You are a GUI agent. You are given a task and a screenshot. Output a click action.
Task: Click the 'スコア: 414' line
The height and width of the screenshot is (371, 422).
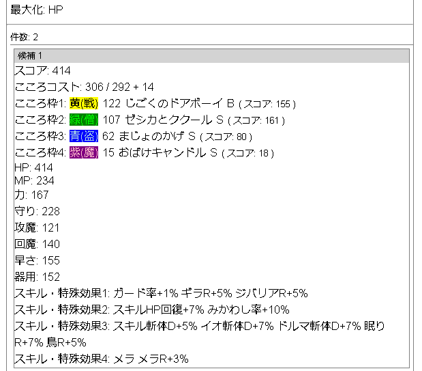[42, 70]
